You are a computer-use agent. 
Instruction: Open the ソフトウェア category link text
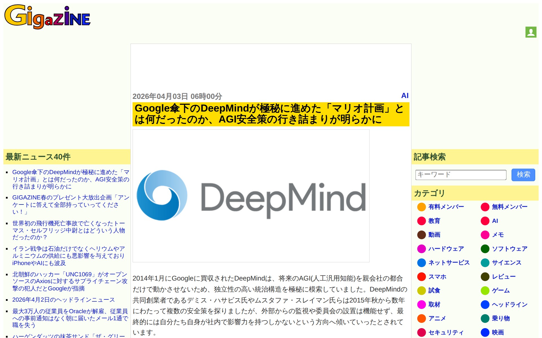[x=510, y=249]
